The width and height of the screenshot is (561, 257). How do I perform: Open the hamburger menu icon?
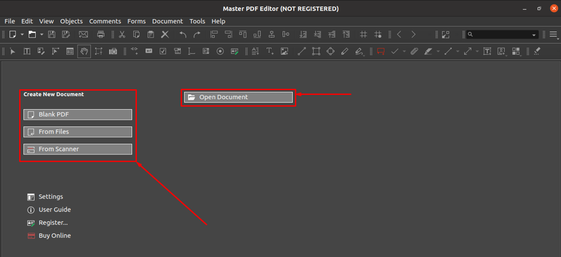point(553,34)
